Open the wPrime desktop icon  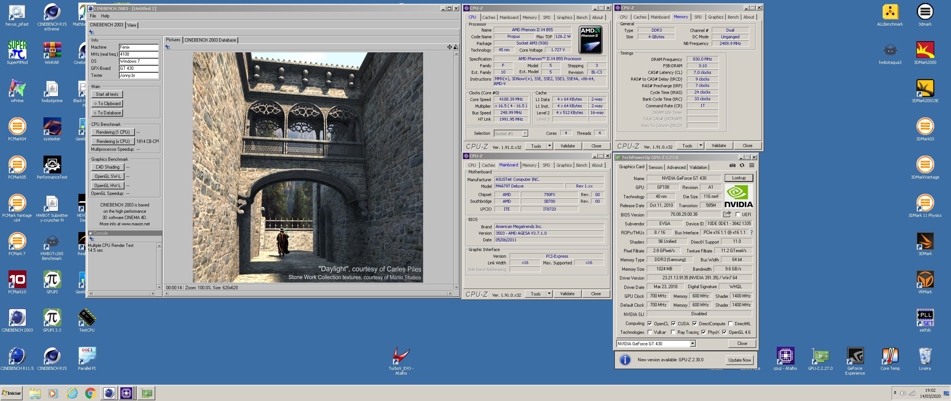tap(17, 91)
